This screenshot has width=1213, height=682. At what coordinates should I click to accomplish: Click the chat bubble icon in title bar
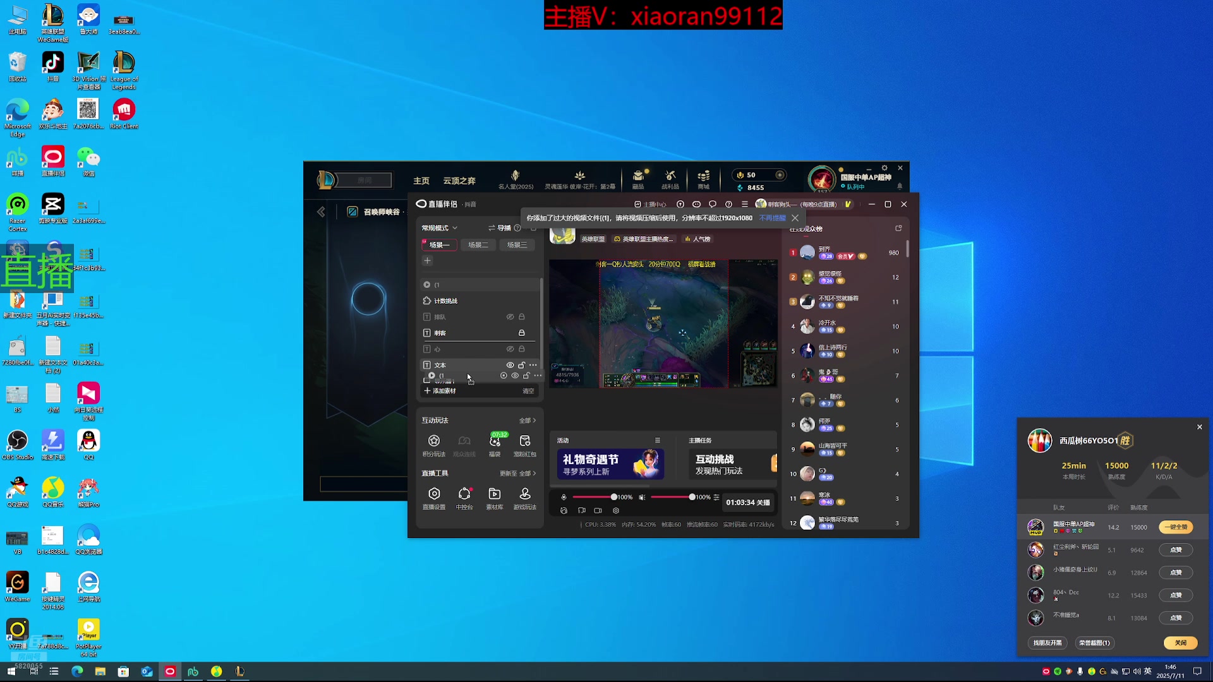[x=713, y=205]
